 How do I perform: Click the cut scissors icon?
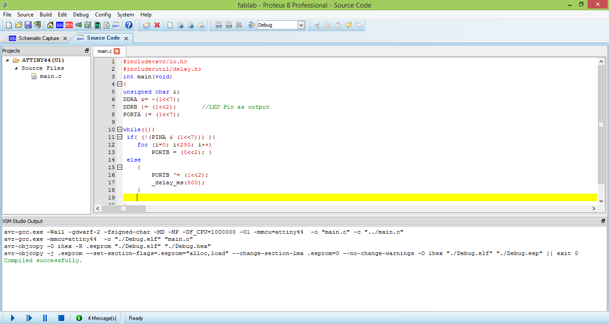(x=317, y=25)
